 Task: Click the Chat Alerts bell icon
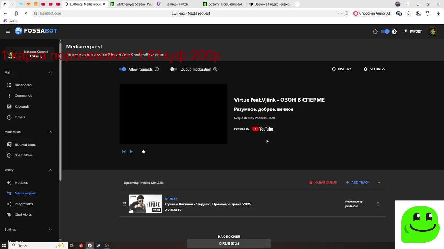point(9,215)
